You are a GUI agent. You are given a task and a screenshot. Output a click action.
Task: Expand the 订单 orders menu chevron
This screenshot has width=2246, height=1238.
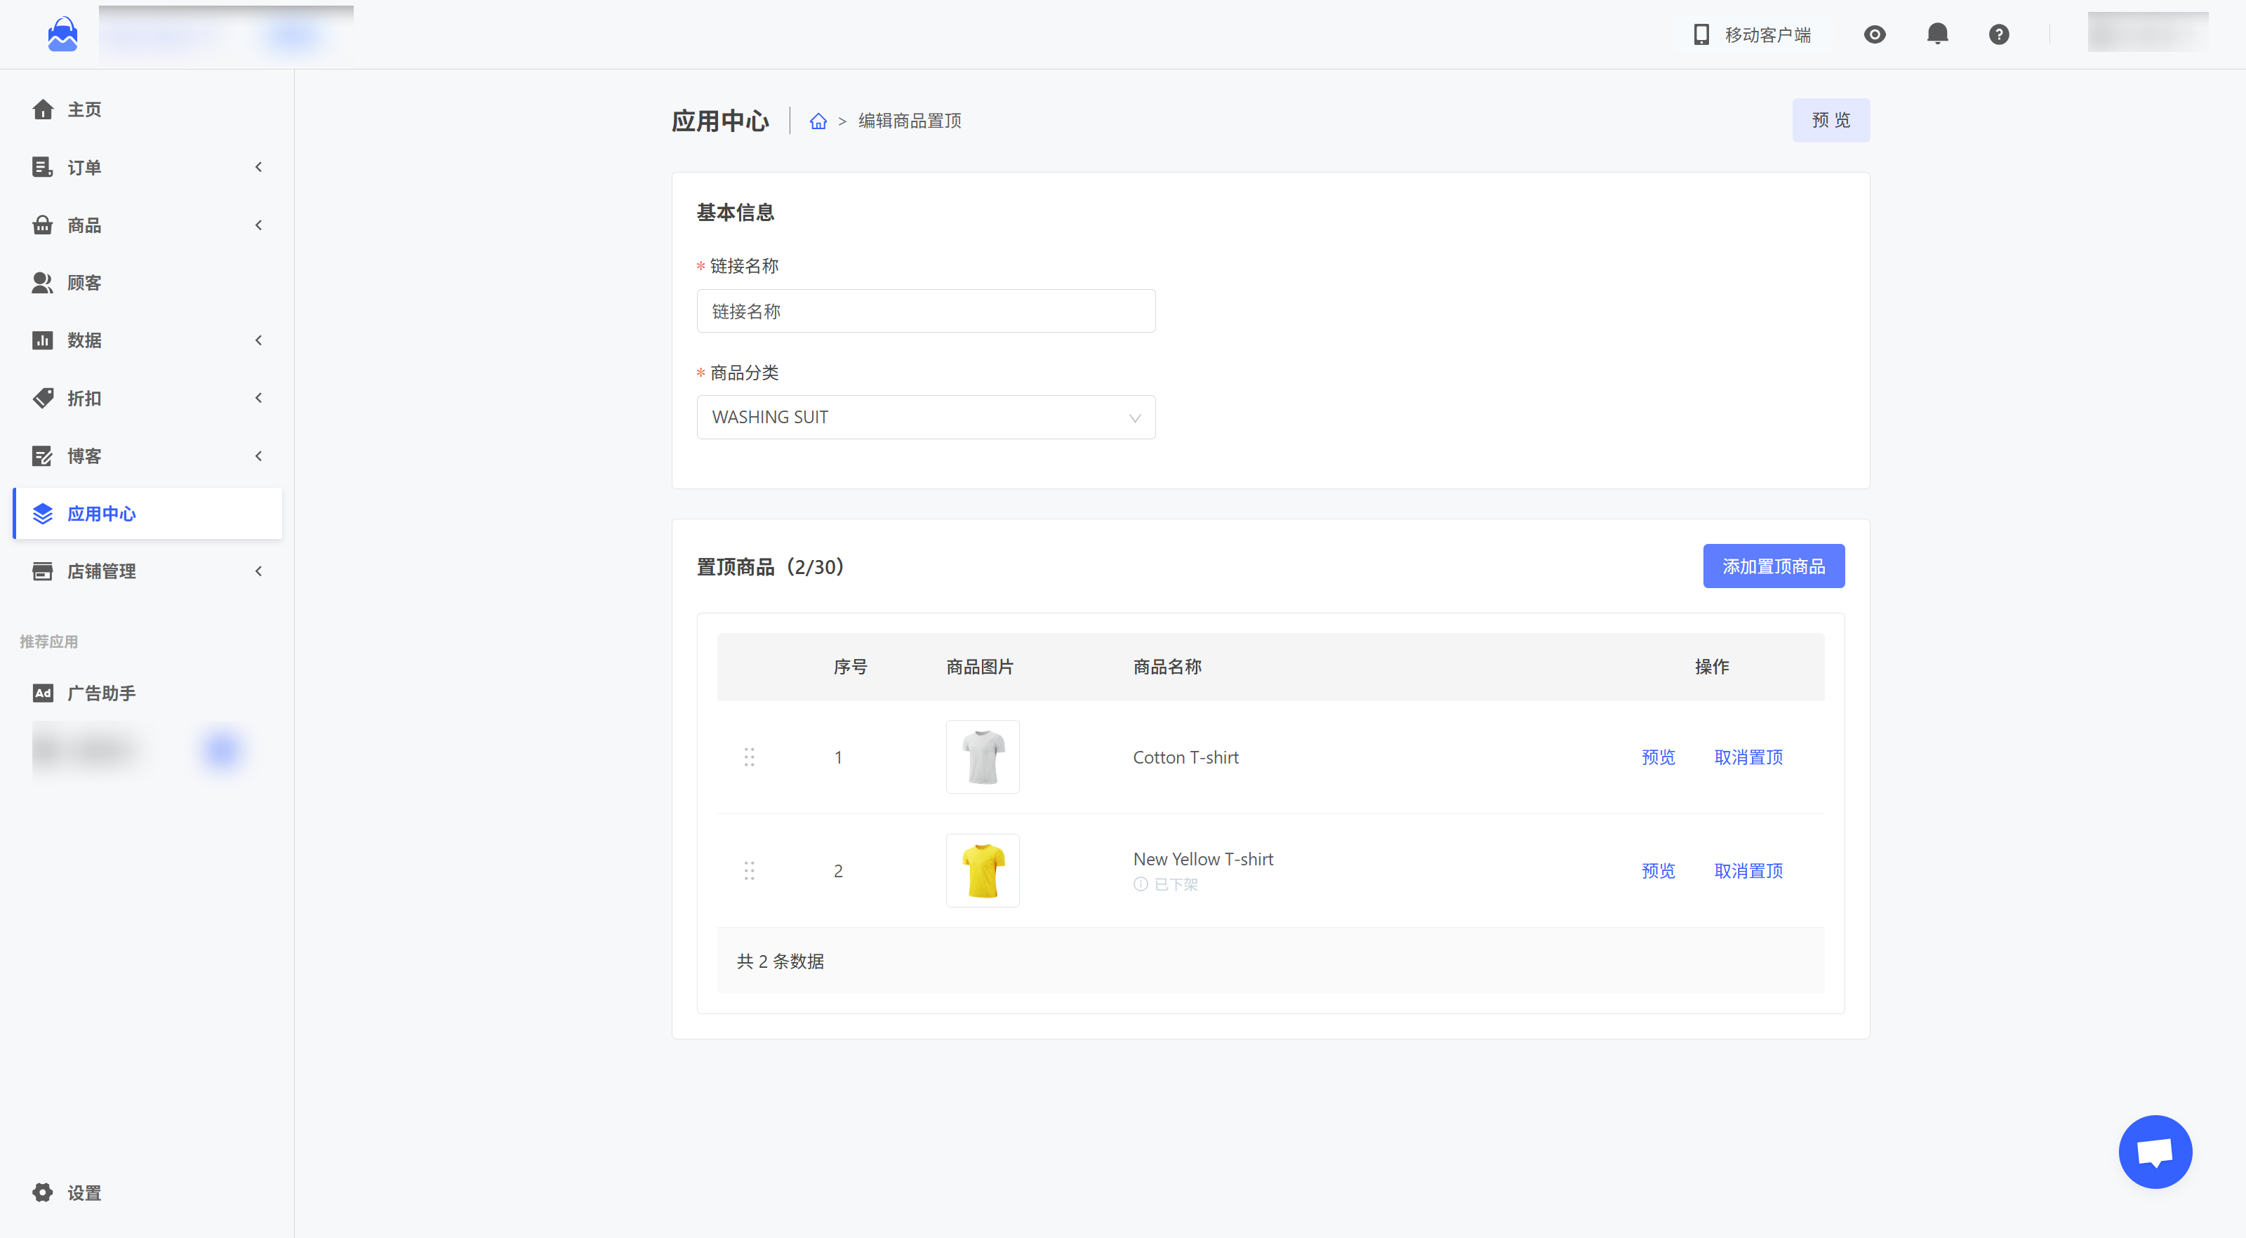coord(258,166)
